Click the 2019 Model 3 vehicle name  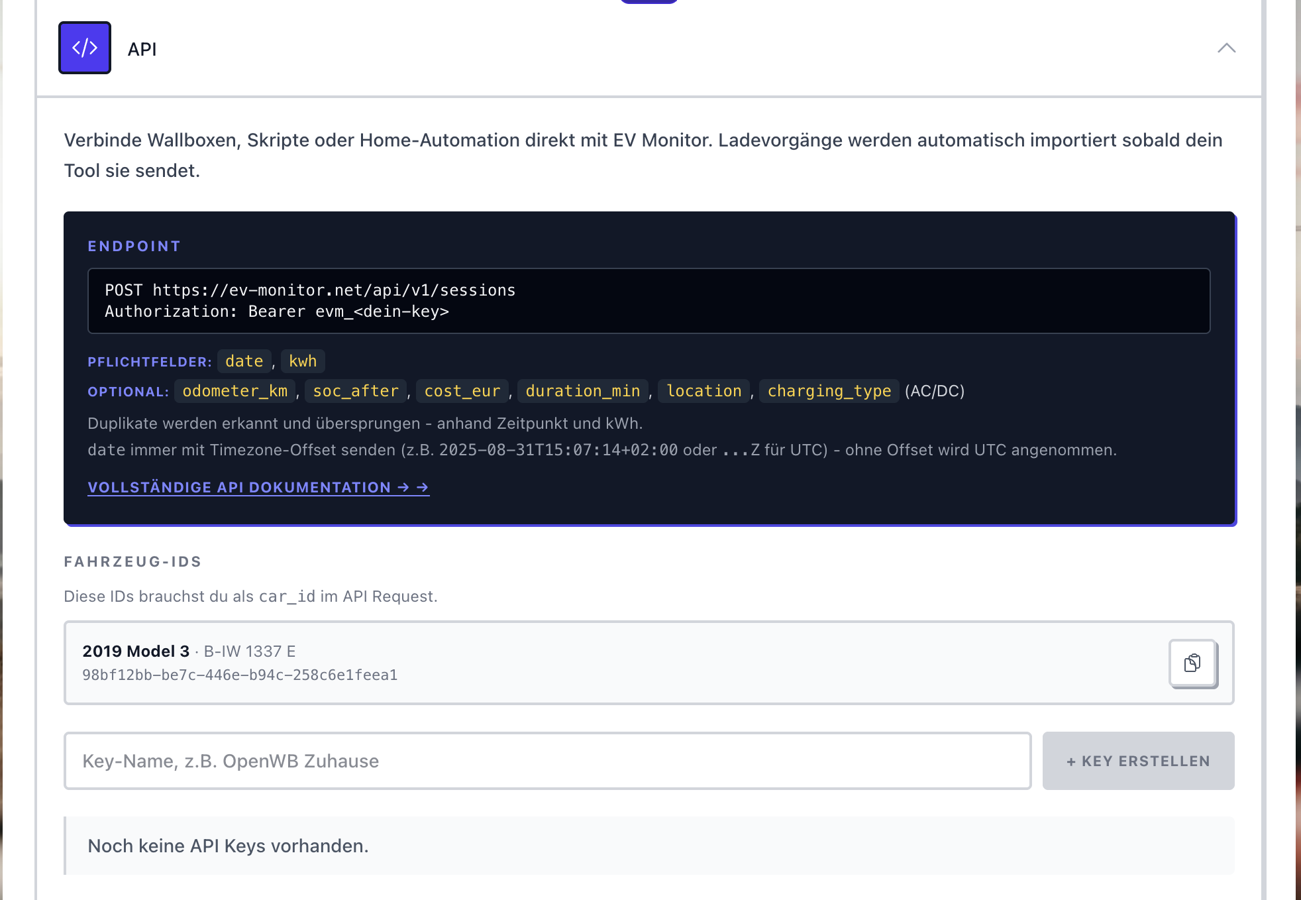pyautogui.click(x=136, y=651)
